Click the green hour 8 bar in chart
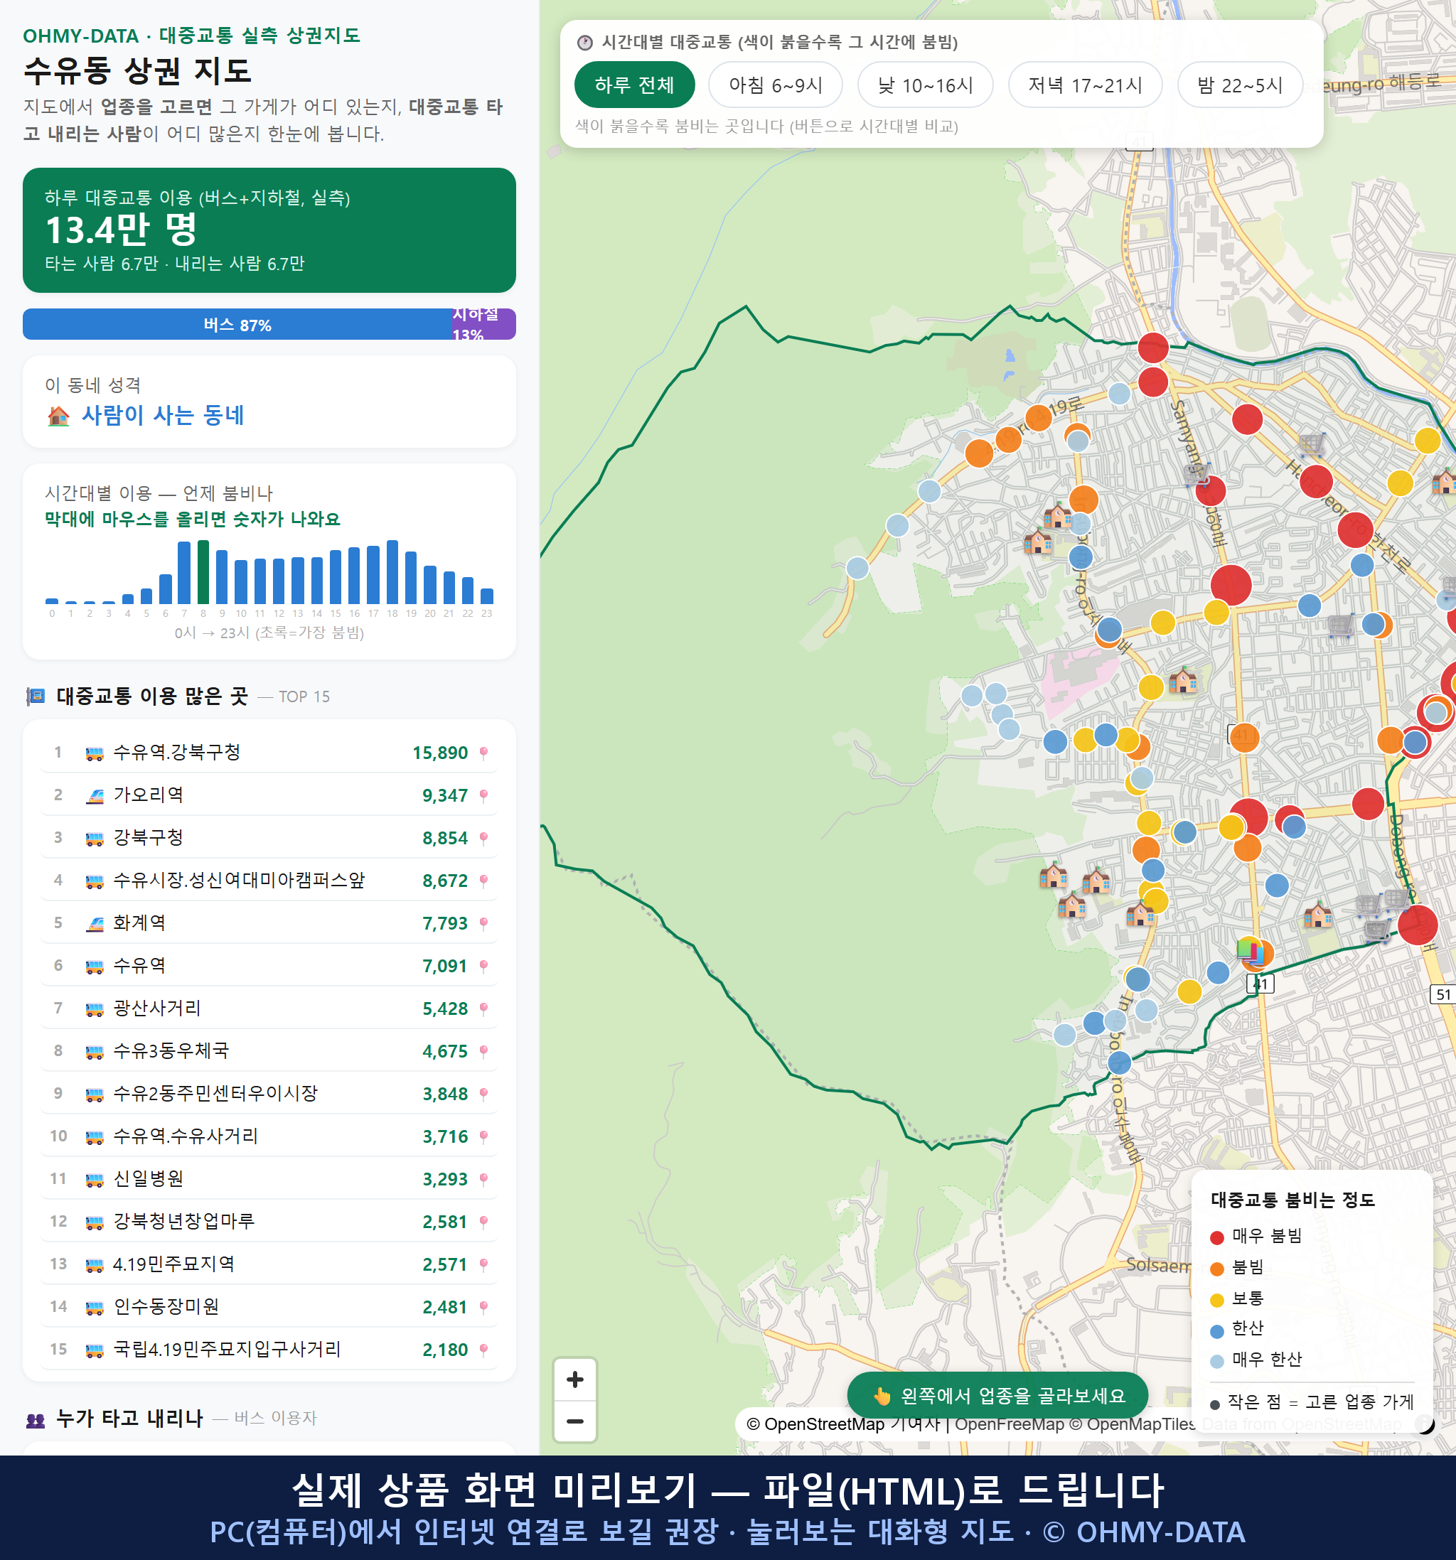 tap(203, 572)
